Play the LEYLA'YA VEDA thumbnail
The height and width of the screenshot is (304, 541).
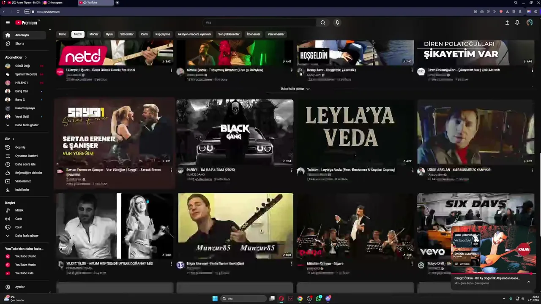pos(355,132)
